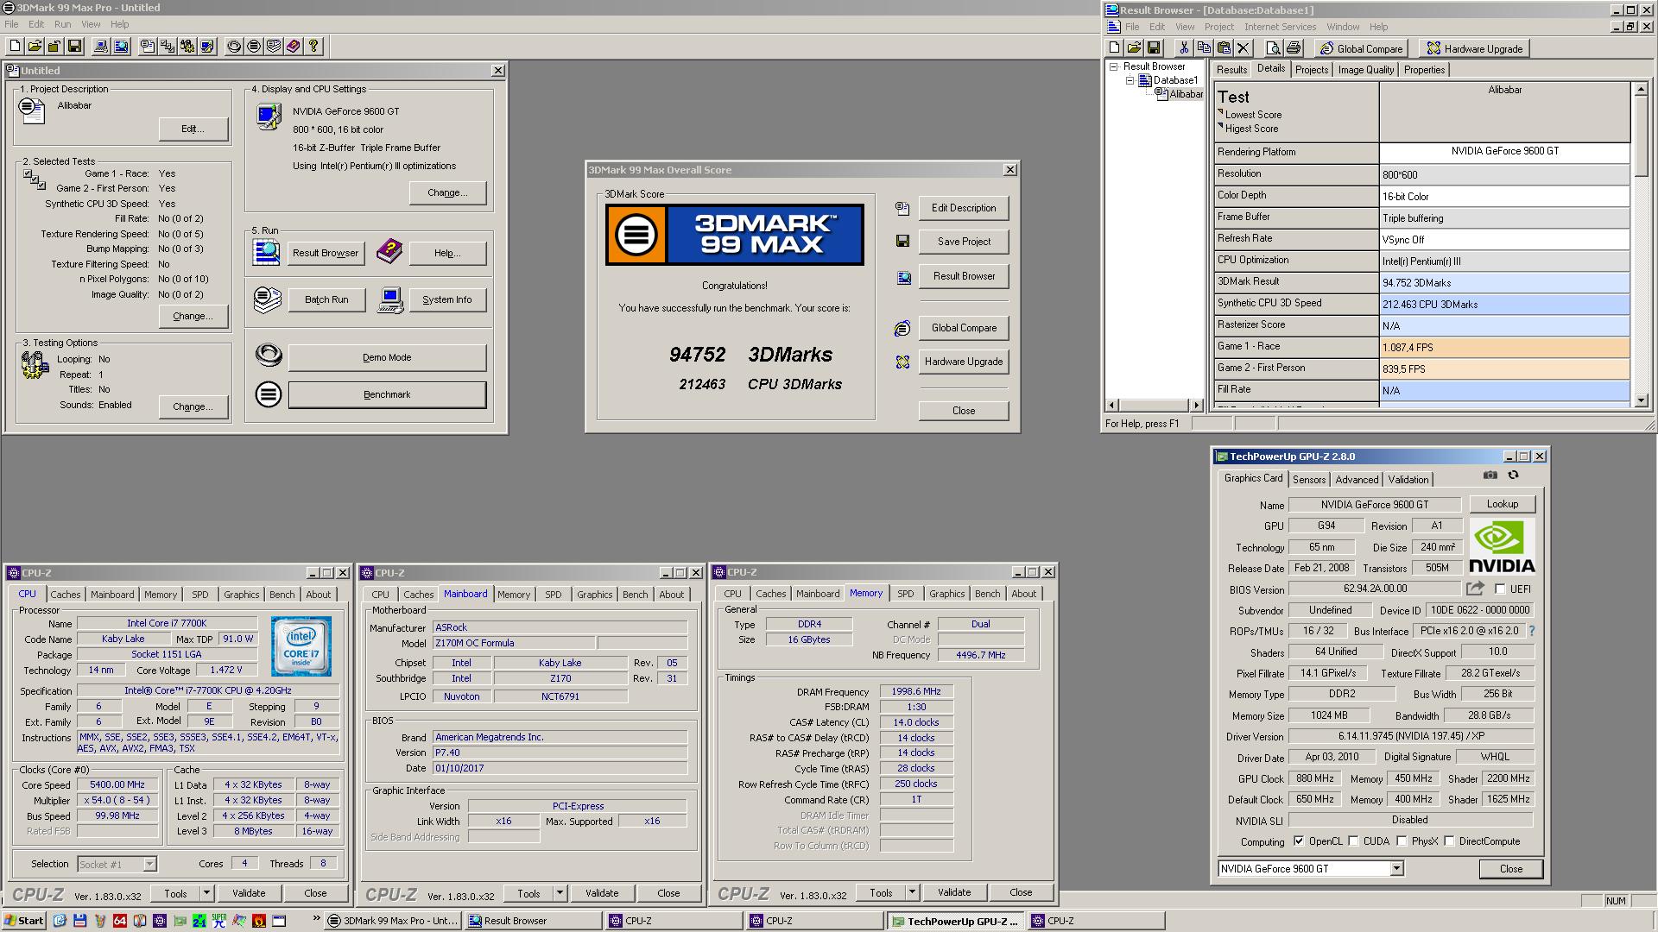The width and height of the screenshot is (1658, 932).
Task: Click the GPU-Z refresh icon
Action: [1513, 475]
